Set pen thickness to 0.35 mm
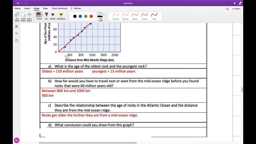This screenshot has width=256, height=144. point(125,16)
